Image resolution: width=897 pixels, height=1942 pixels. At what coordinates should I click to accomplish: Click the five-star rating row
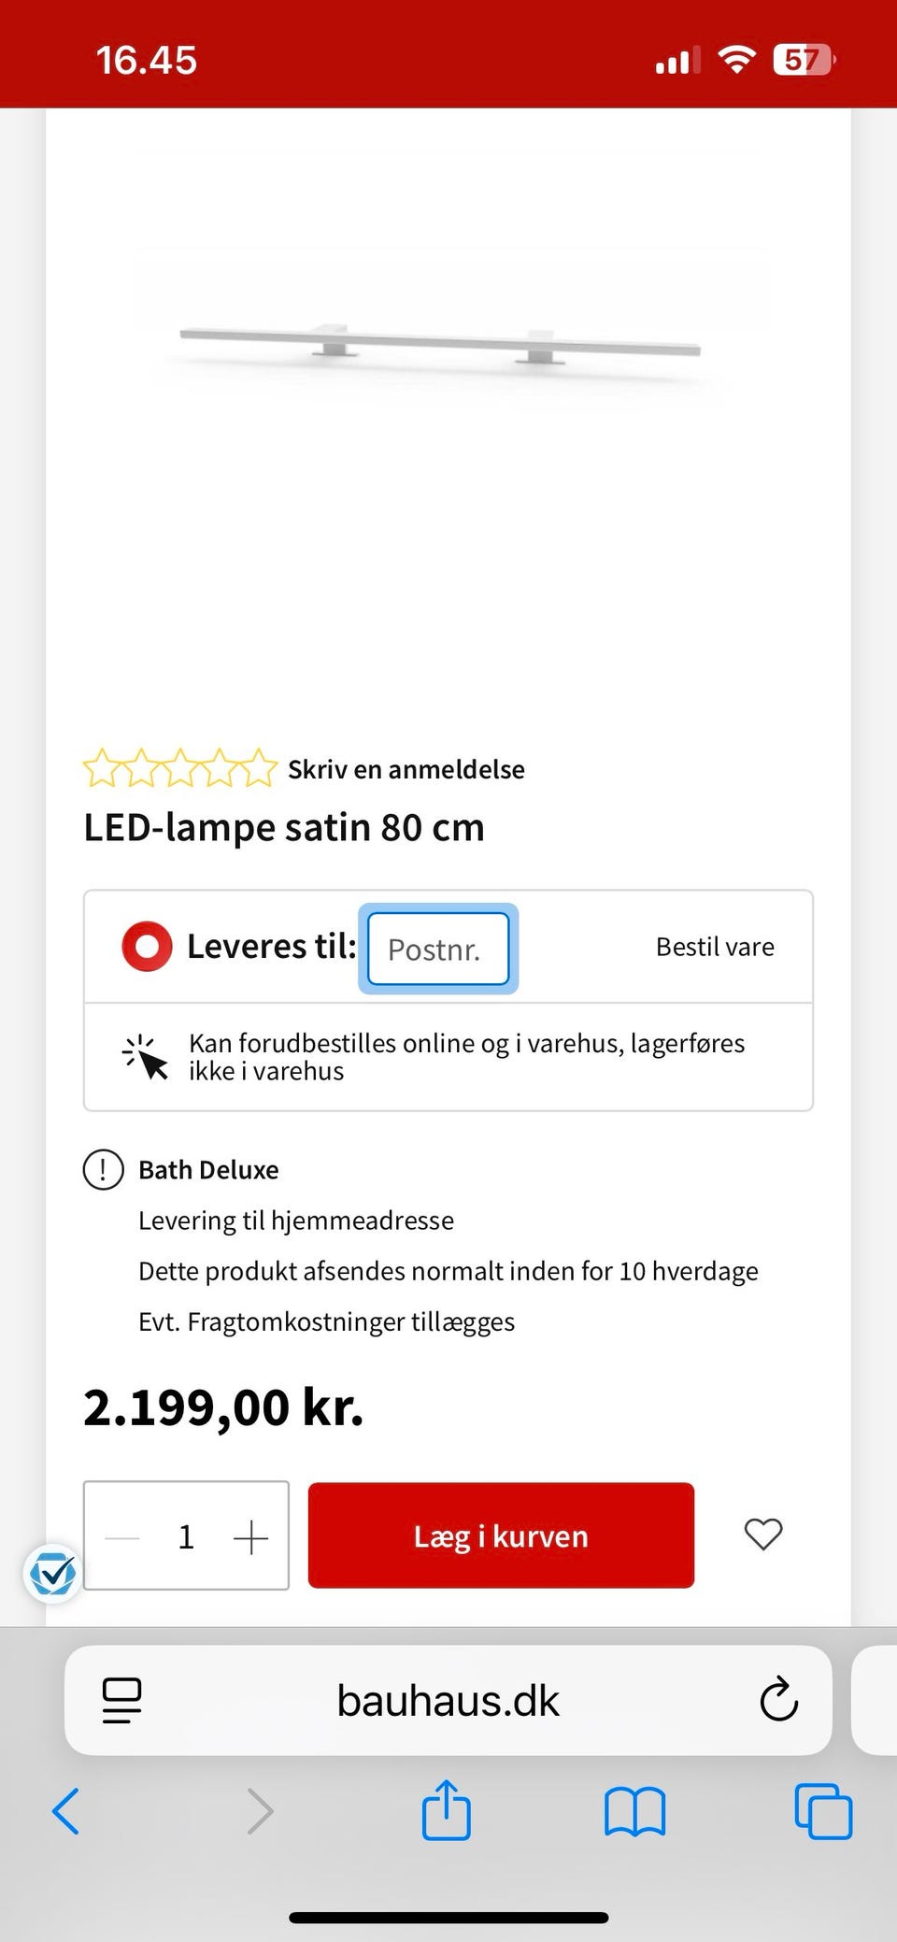[179, 769]
